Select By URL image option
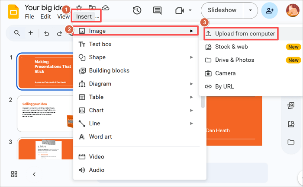This screenshot has width=303, height=187. (251, 86)
